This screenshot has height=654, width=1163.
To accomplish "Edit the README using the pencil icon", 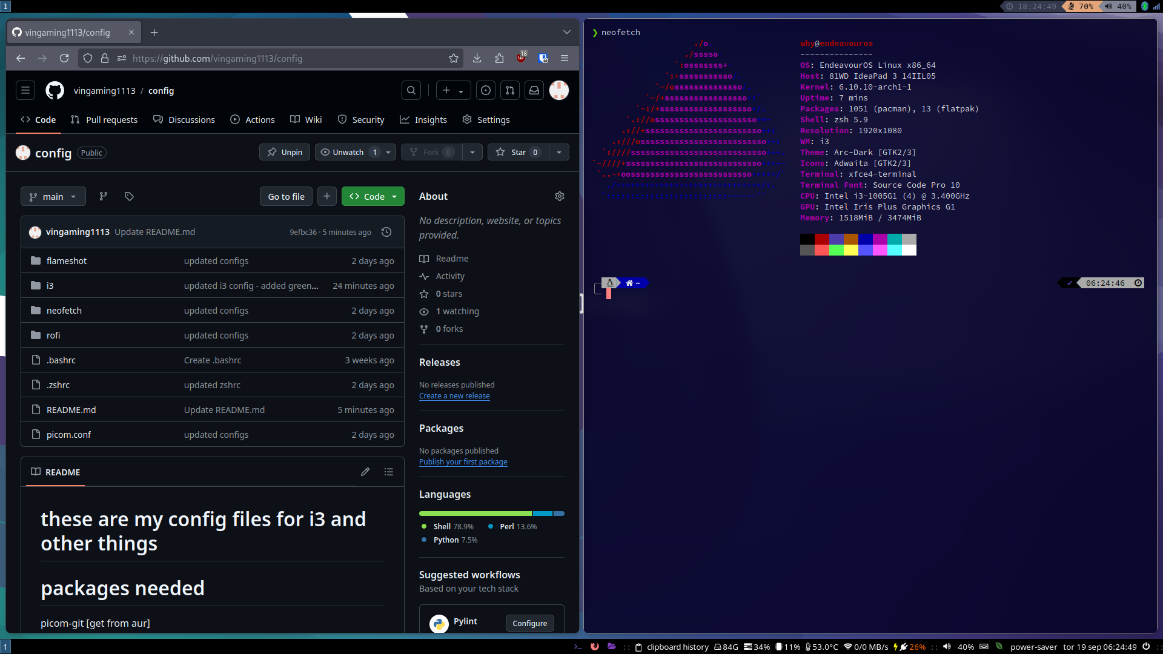I will coord(365,472).
